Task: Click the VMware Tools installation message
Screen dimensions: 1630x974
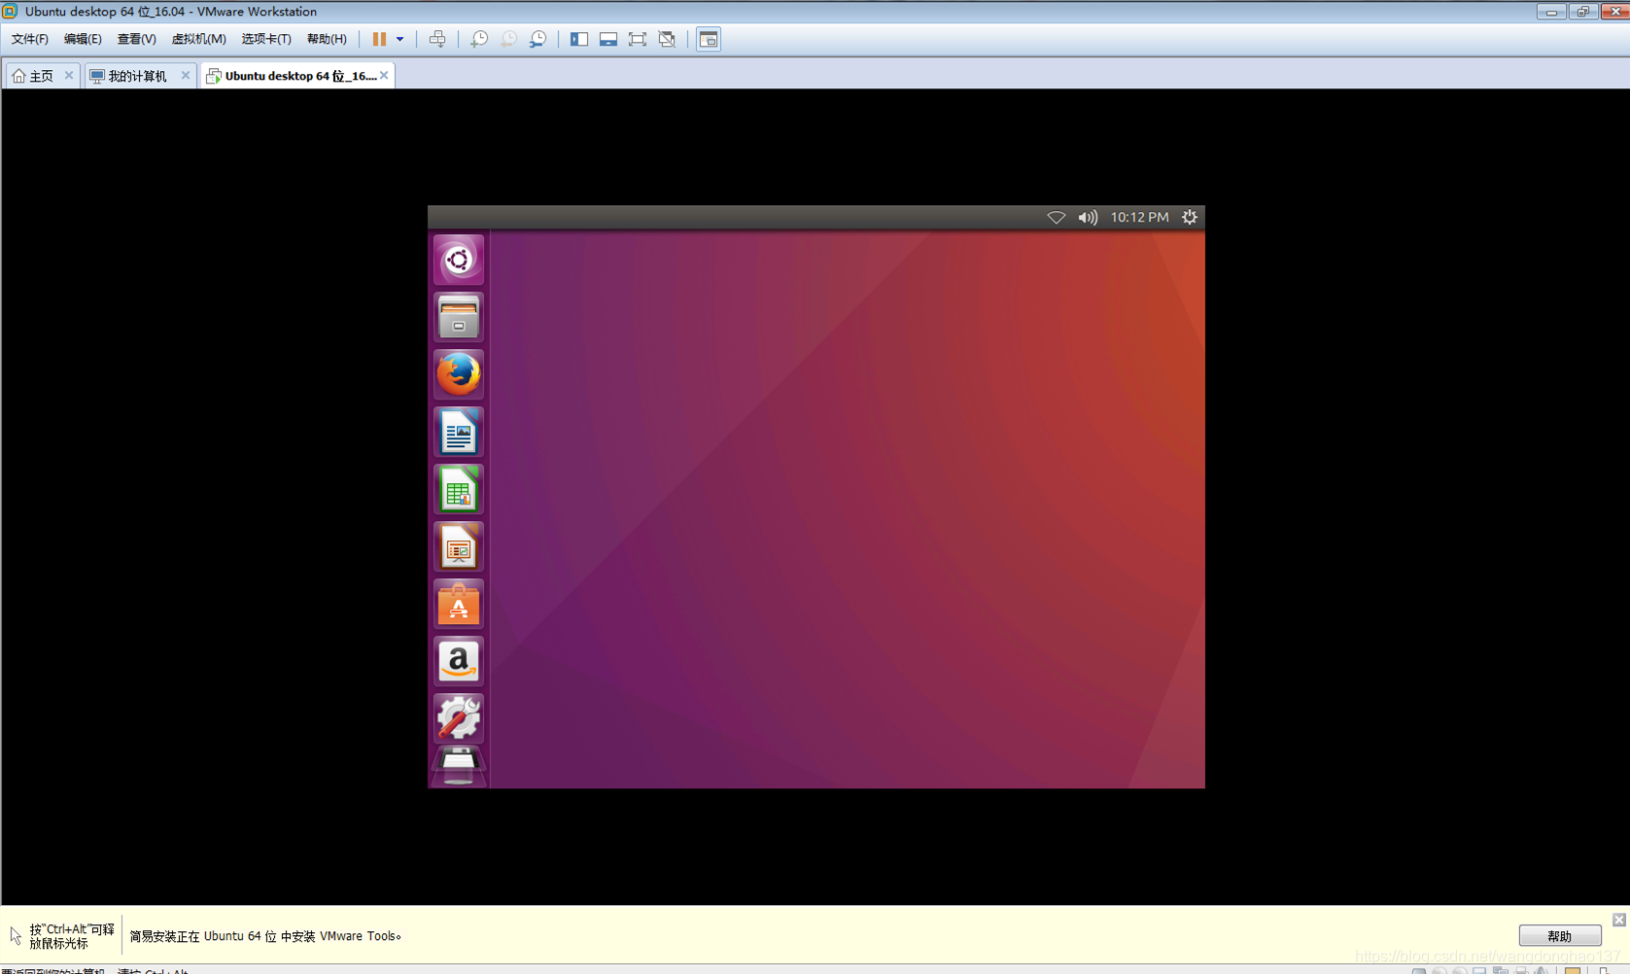Action: pyautogui.click(x=265, y=936)
